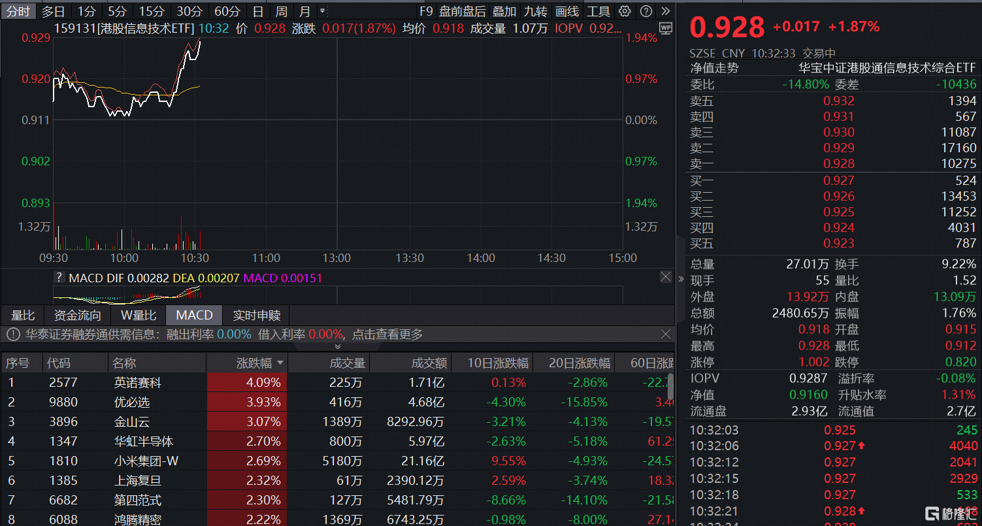The height and width of the screenshot is (526, 982).
Task: Toggle 盘前盘后 pre/post-market display
Action: [x=463, y=11]
